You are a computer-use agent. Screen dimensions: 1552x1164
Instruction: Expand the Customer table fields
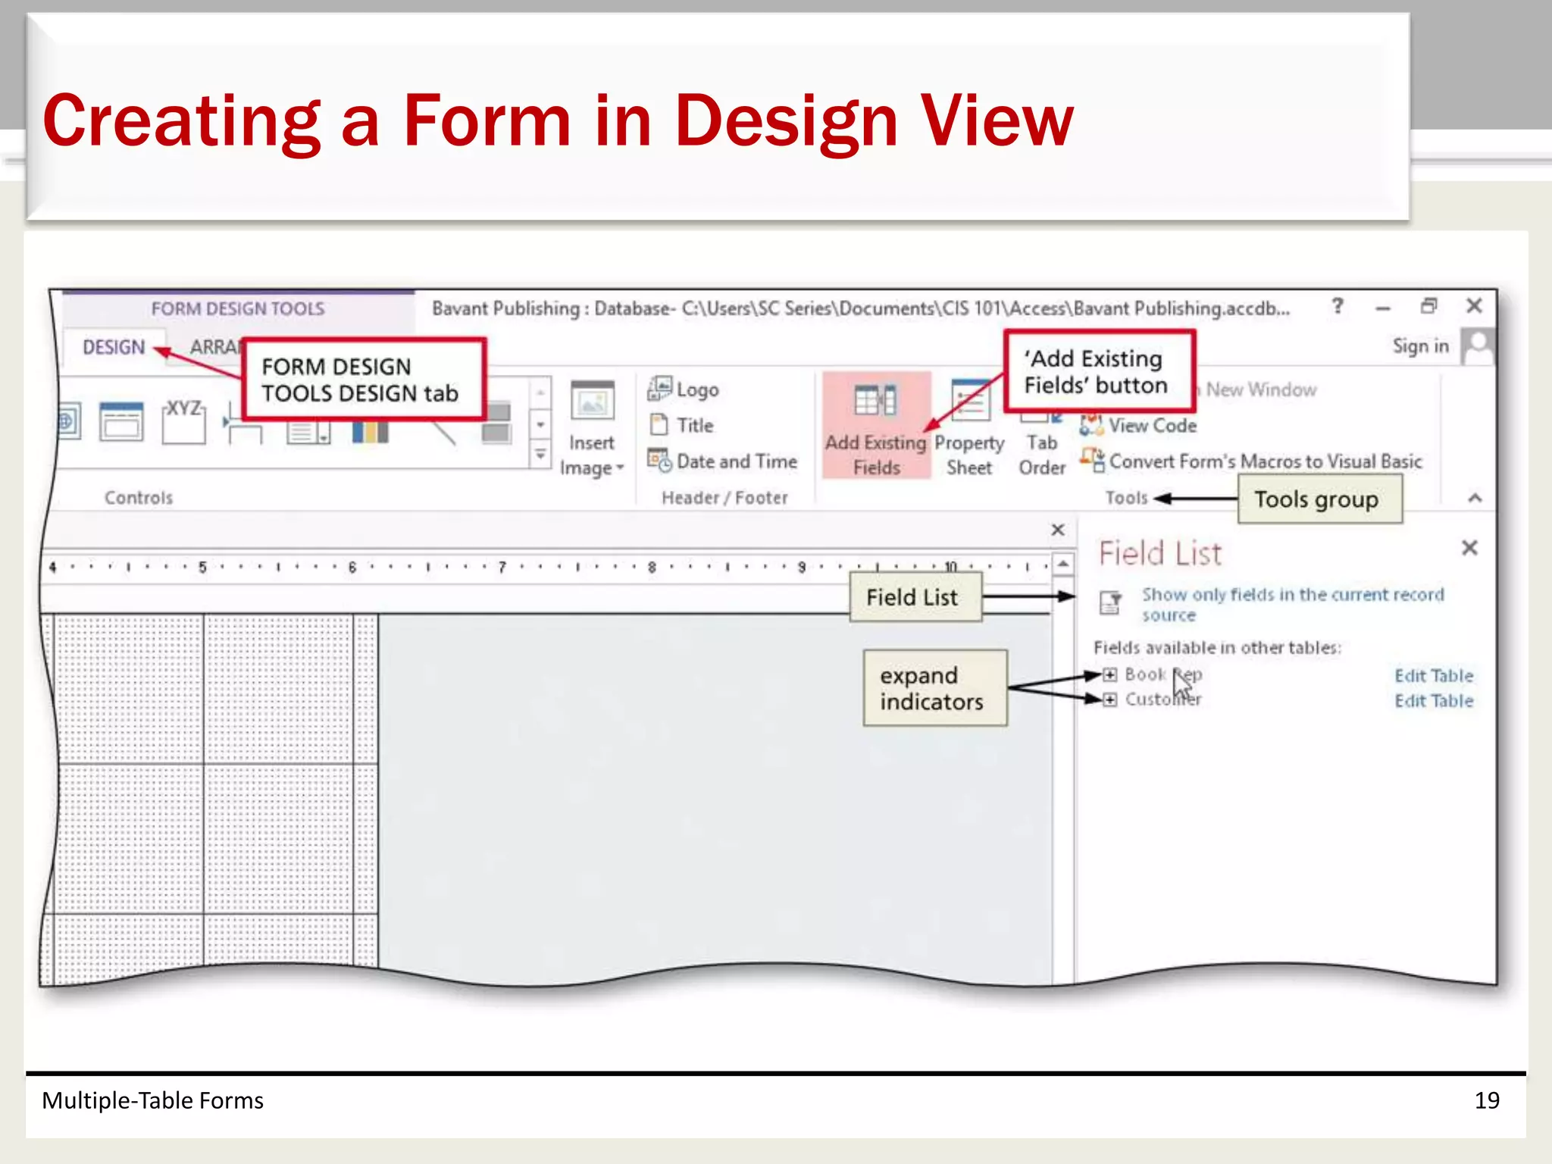coord(1109,699)
